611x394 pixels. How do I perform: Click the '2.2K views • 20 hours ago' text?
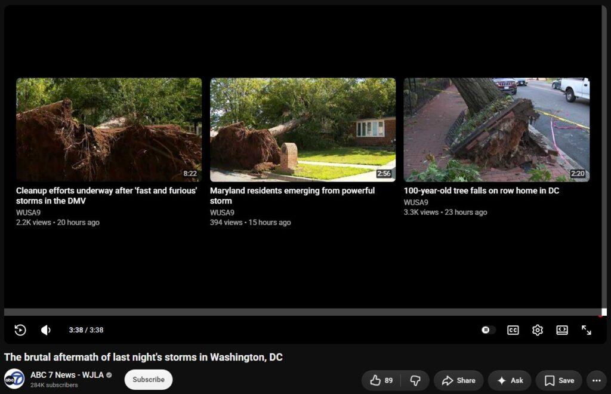58,223
